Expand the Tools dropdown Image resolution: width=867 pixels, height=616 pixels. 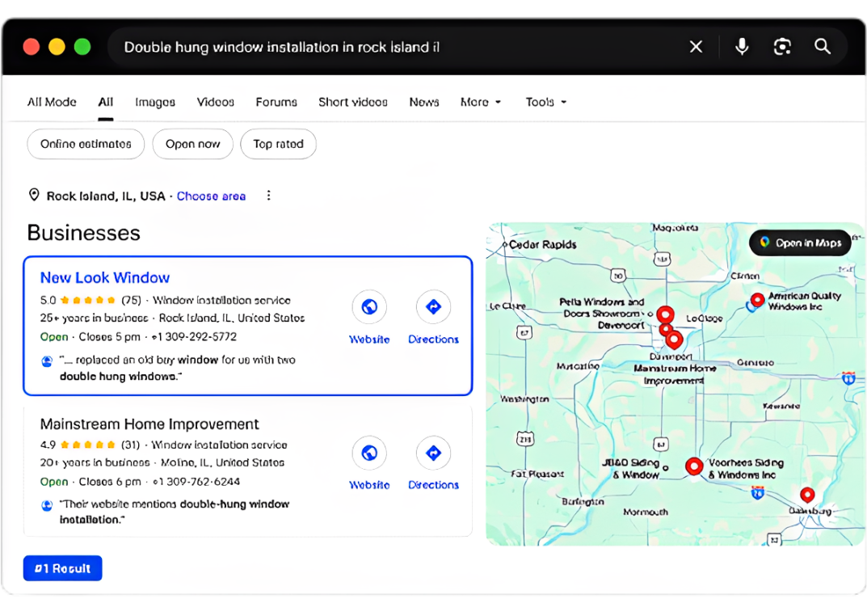click(545, 102)
